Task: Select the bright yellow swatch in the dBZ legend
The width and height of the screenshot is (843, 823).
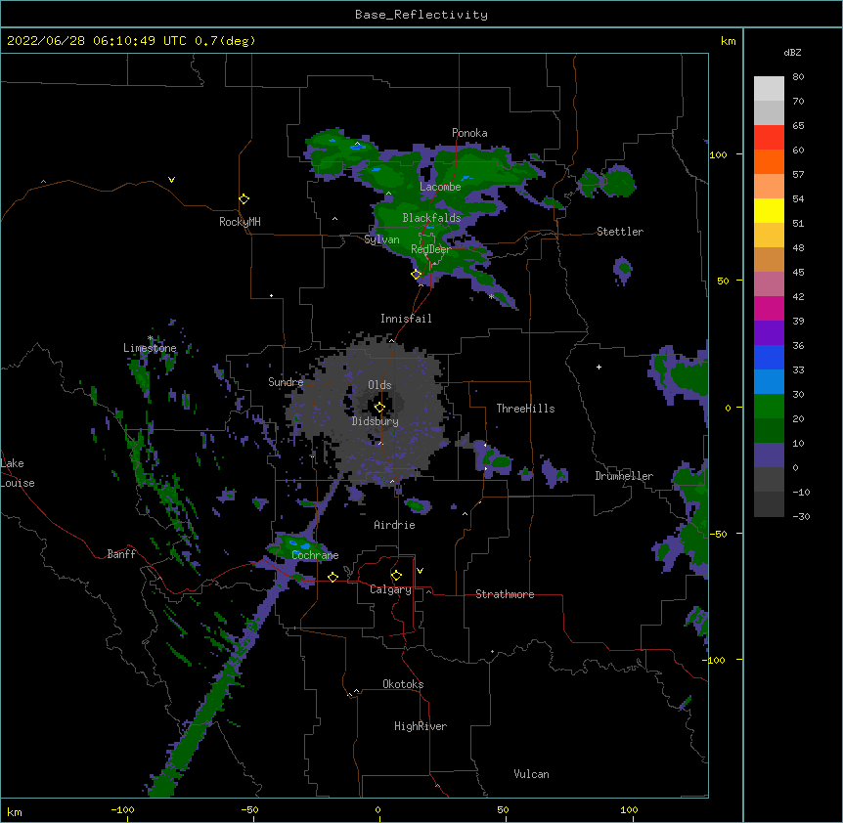Action: tap(769, 210)
